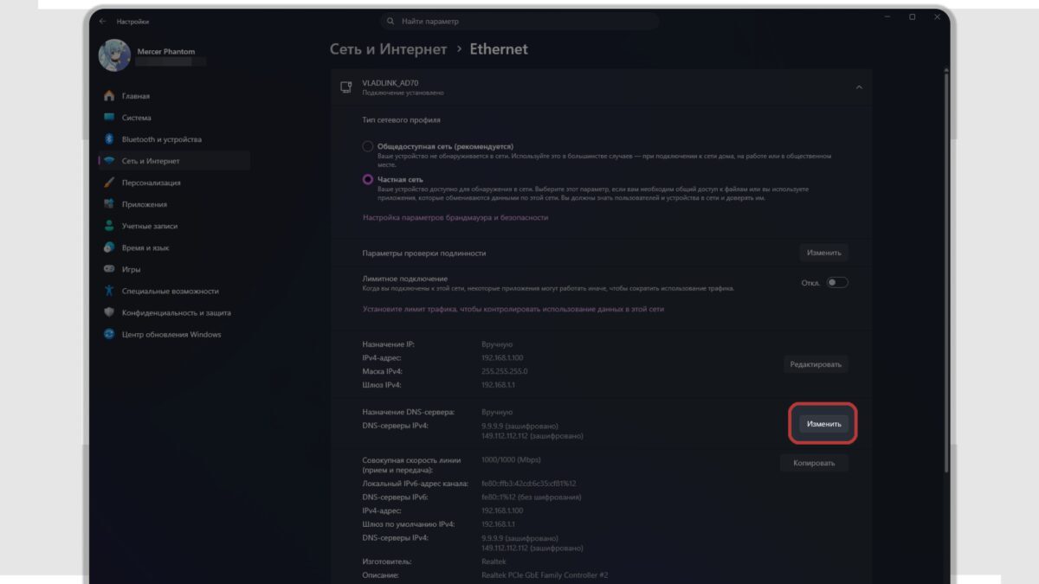Click Сеть и Интернет breadcrumb
The image size is (1039, 584).
[x=389, y=49]
